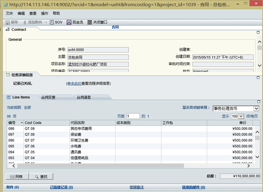Screen dimensions: 263x192
Task: Click the line items table scroll-up arrow
Action: point(257,132)
